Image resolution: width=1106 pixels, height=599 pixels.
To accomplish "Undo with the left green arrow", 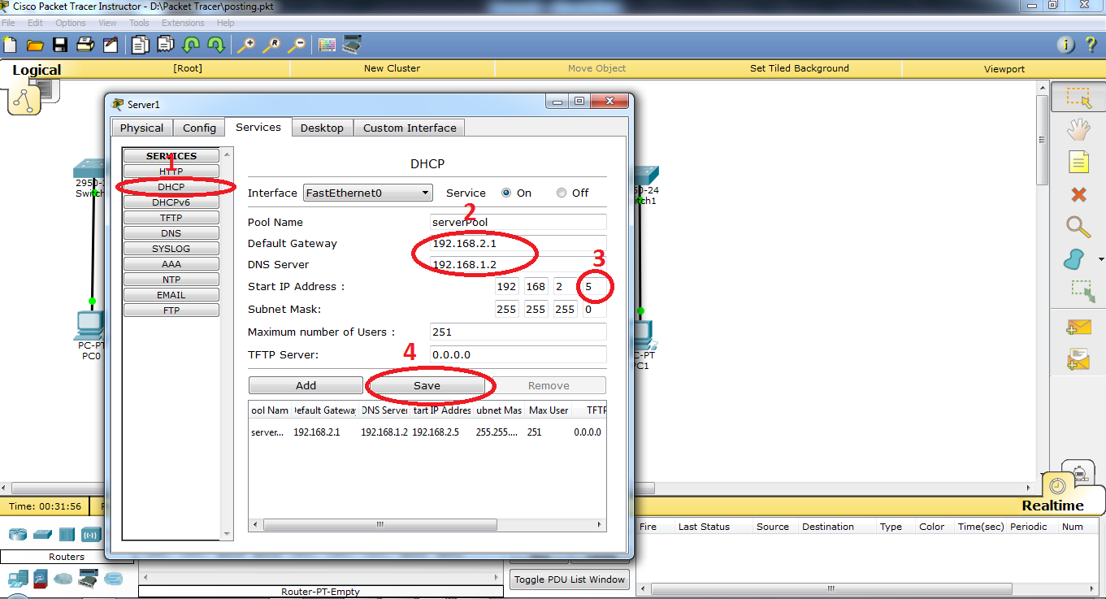I will [191, 45].
